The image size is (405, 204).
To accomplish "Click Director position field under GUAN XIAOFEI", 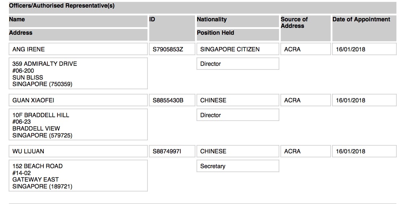I will (x=238, y=115).
